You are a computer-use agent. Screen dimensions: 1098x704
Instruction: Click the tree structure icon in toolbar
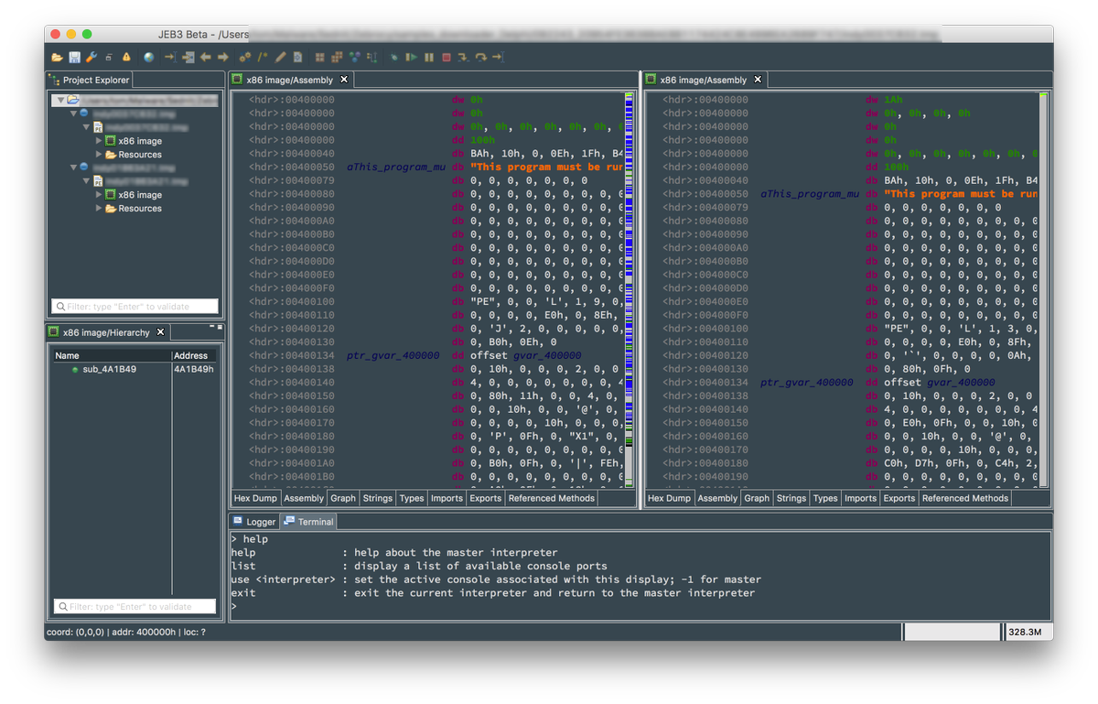tap(371, 57)
